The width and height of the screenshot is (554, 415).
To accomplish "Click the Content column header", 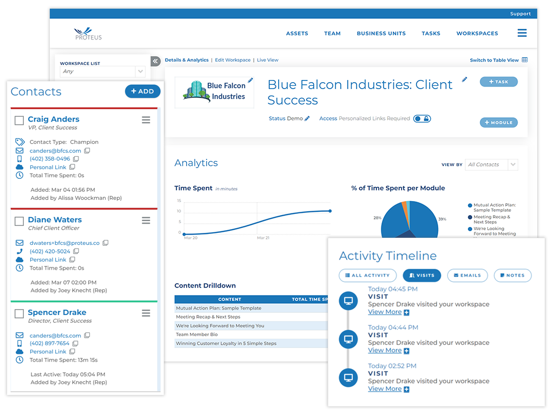I will click(x=229, y=299).
